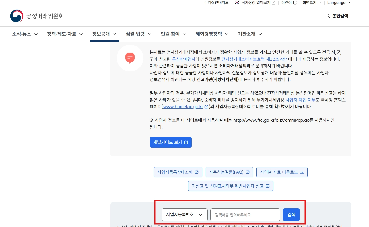Click the 사업자등록상태조회 button

click(178, 172)
